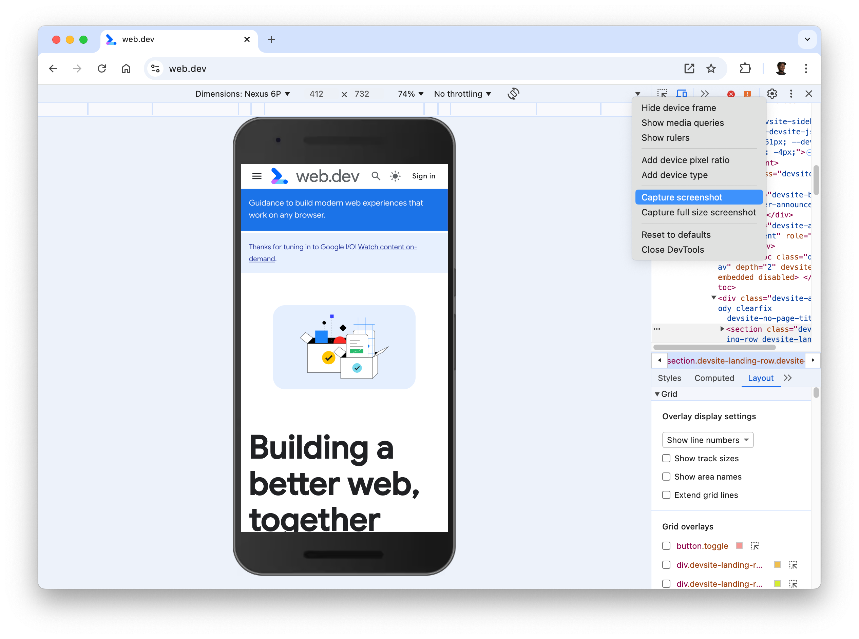Screen dimensions: 859x639
Task: Toggle the Show track sizes checkbox
Action: (x=666, y=458)
